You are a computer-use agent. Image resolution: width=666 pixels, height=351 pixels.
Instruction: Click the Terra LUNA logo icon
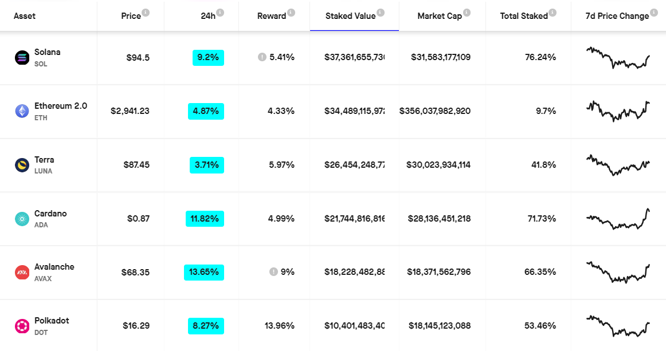pos(22,165)
